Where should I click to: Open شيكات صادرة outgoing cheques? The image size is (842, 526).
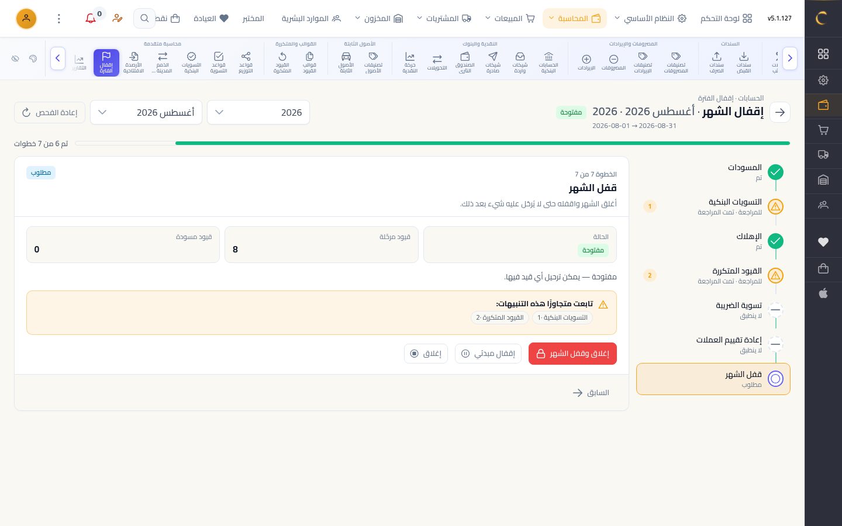(x=493, y=63)
